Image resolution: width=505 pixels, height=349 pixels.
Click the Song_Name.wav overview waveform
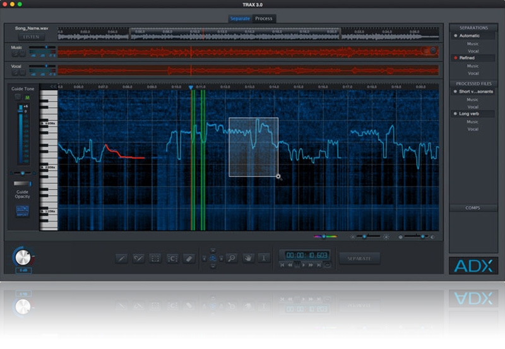click(248, 34)
